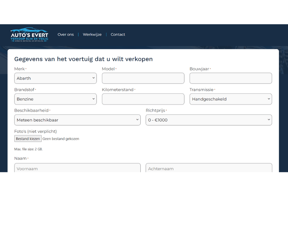288x242 pixels.
Task: Expand the Brandstof dropdown showing Benzine
Action: 55,99
